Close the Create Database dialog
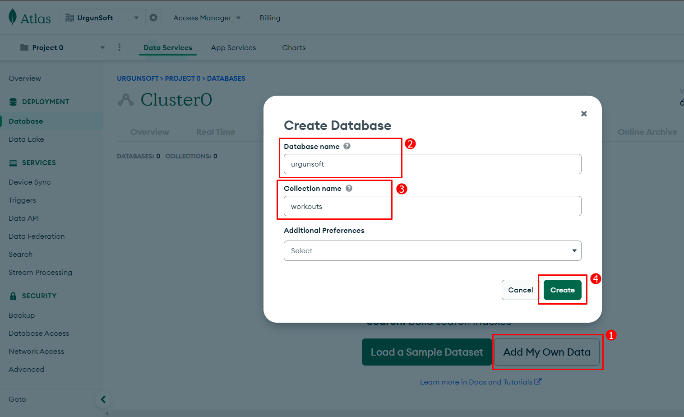Viewport: 684px width, 417px height. pos(584,114)
